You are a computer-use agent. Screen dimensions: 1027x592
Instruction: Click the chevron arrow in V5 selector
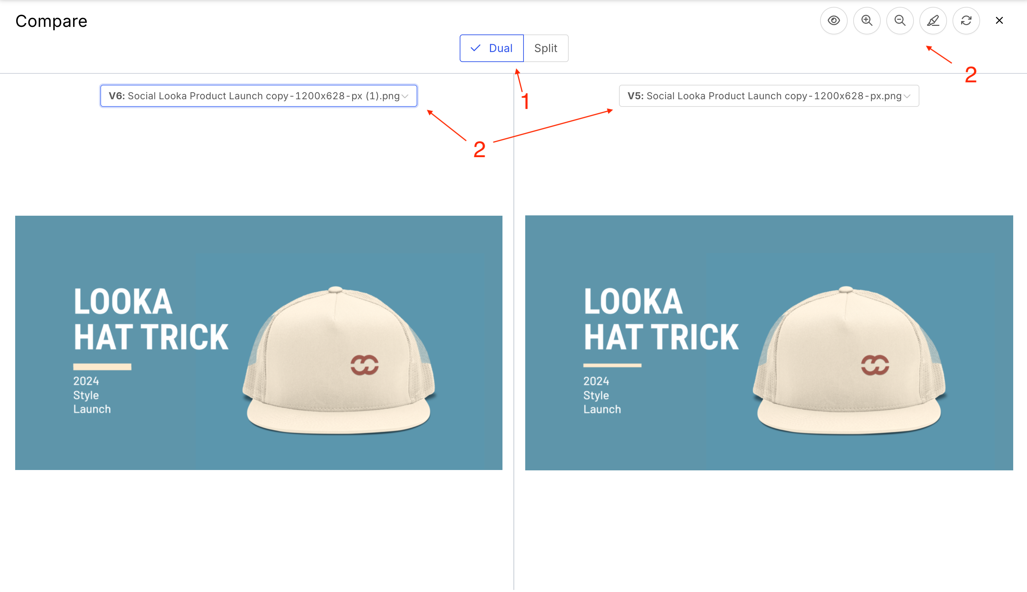tap(907, 96)
